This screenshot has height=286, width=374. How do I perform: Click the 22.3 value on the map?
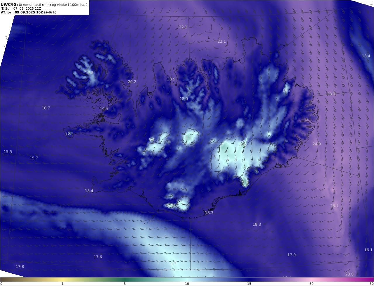coord(183,27)
